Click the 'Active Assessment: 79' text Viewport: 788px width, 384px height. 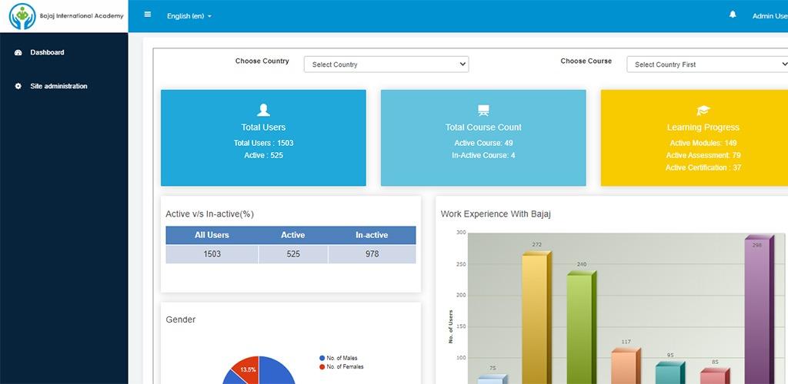(703, 155)
